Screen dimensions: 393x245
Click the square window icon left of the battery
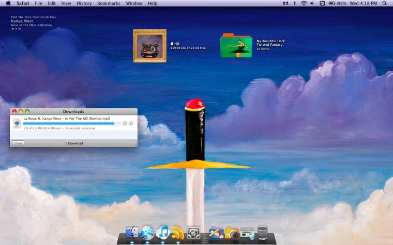point(322,3)
